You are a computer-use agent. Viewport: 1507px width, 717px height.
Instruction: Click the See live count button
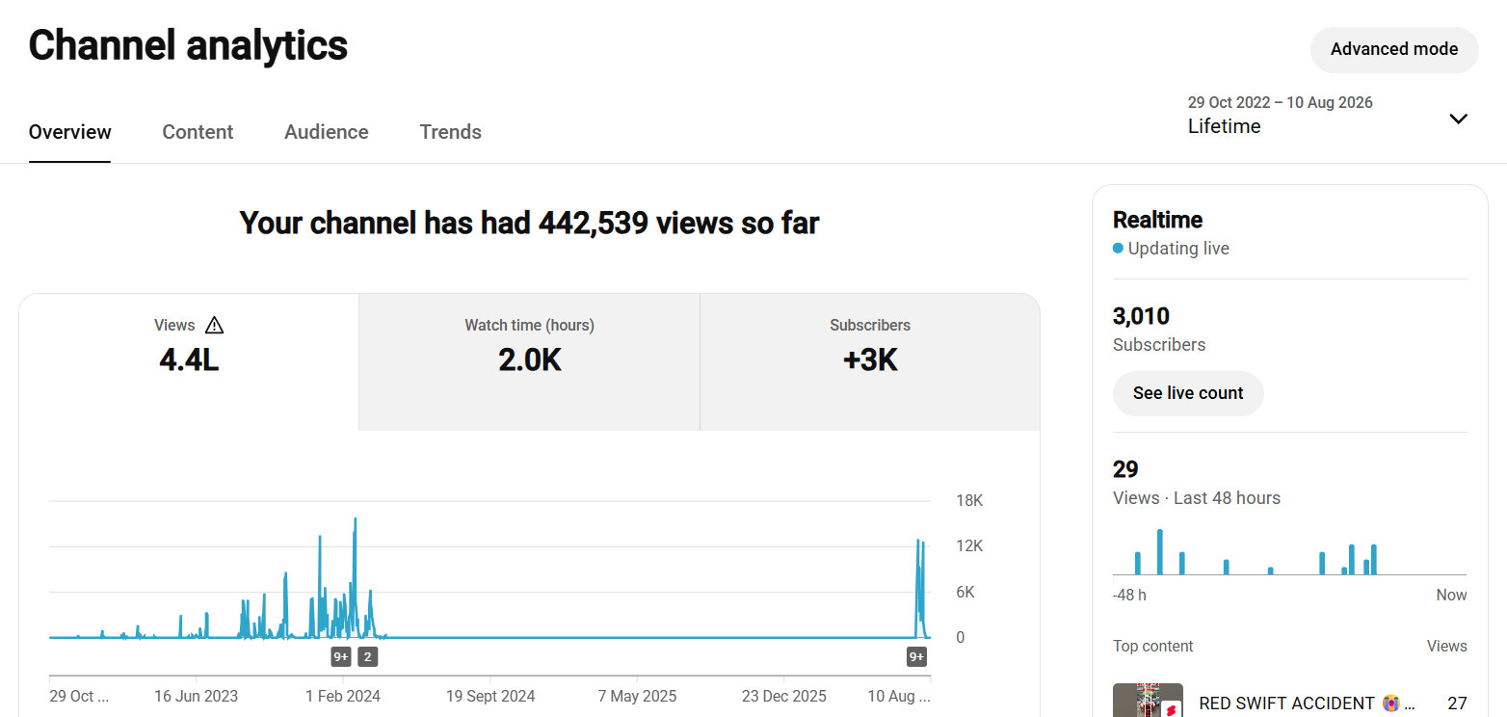1188,393
